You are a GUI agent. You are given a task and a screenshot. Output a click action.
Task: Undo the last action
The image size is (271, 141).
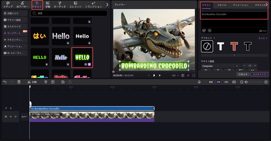point(5,82)
